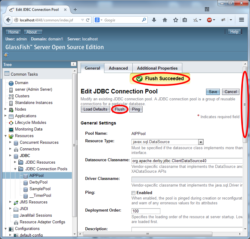Viewport: 250px width, 239px height.
Task: Click the Monitoring Data icon in tree
Action: point(11,129)
